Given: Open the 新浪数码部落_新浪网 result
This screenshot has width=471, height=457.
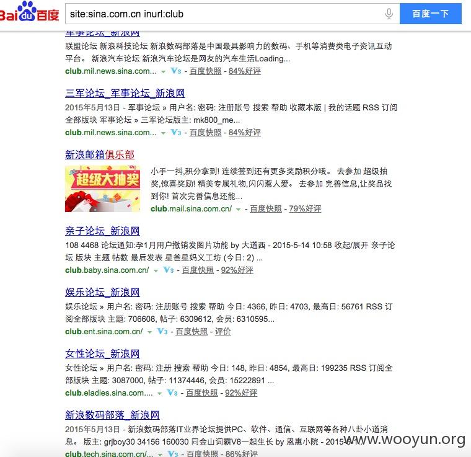Looking at the screenshot, I should pos(112,415).
